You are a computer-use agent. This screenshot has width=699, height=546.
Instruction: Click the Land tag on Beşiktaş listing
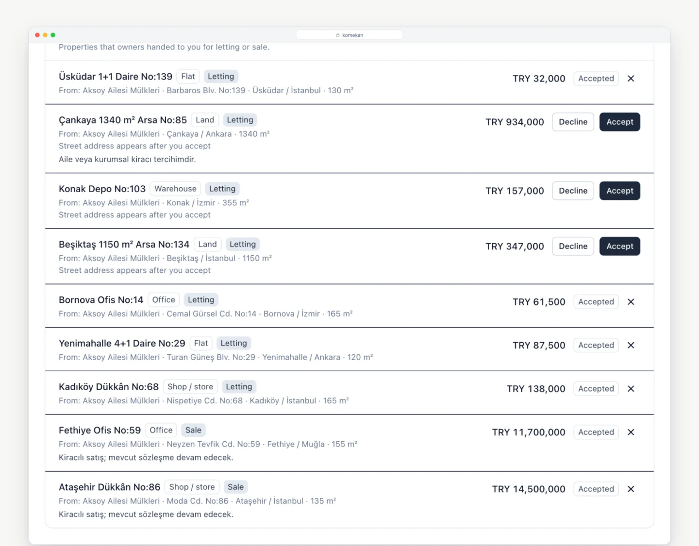(x=207, y=244)
